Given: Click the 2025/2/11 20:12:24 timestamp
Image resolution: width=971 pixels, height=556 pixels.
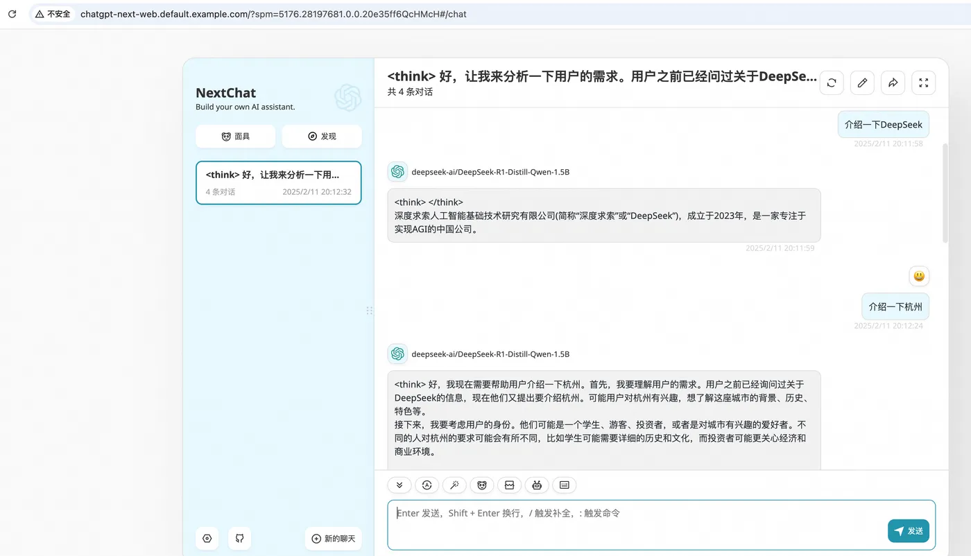Looking at the screenshot, I should point(888,325).
